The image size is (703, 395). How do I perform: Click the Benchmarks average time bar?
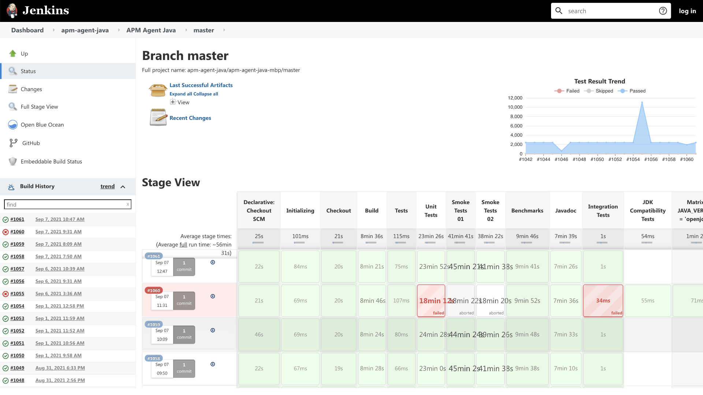527,242
